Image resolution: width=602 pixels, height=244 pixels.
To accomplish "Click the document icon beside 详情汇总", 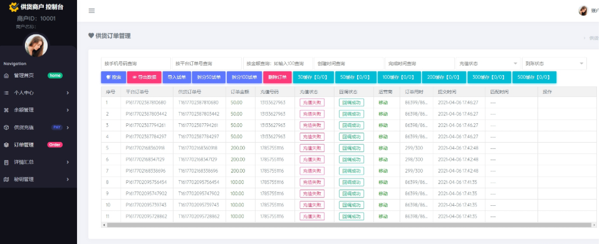I will pyautogui.click(x=6, y=162).
